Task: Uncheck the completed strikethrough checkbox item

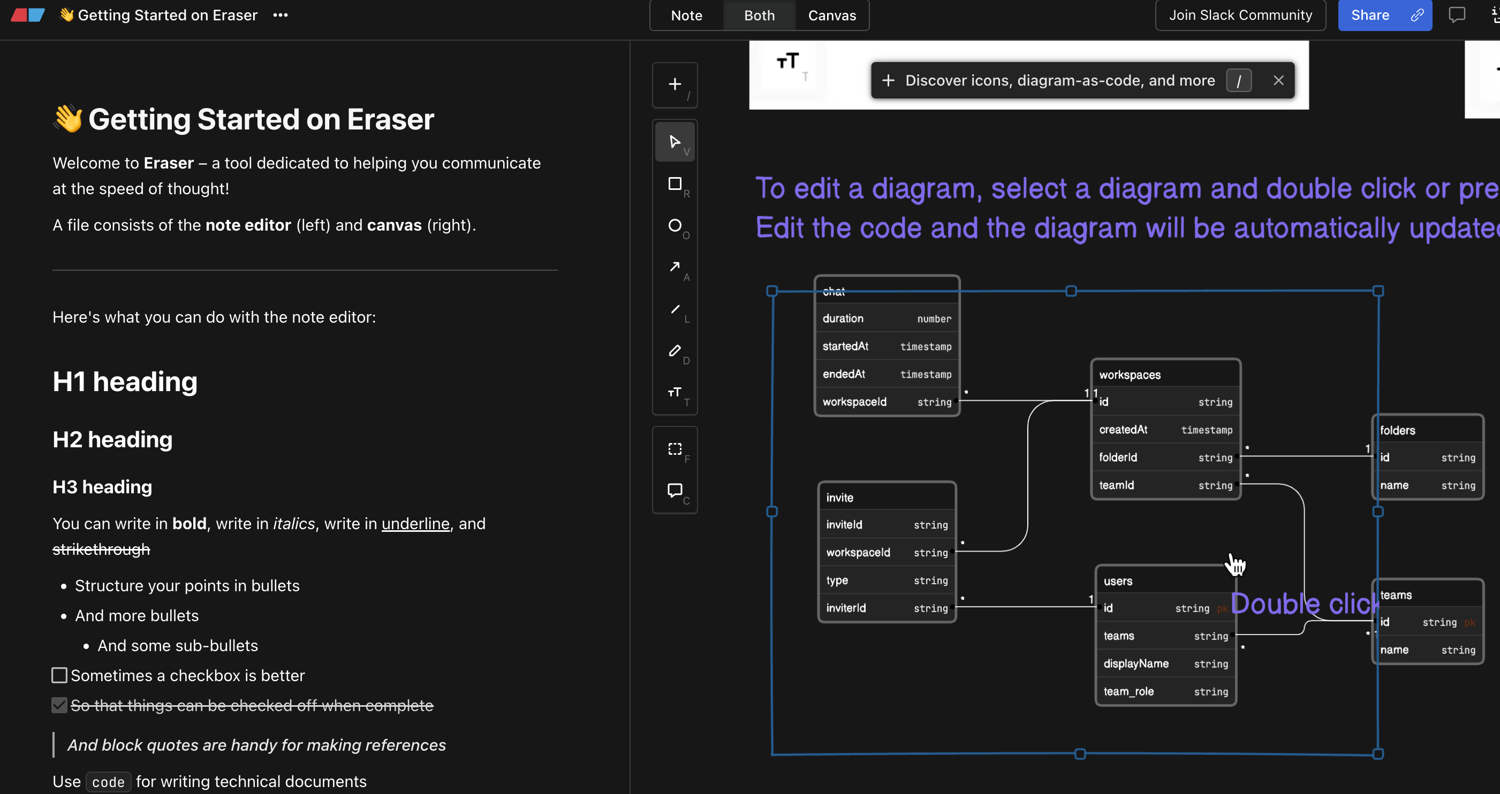Action: 59,706
